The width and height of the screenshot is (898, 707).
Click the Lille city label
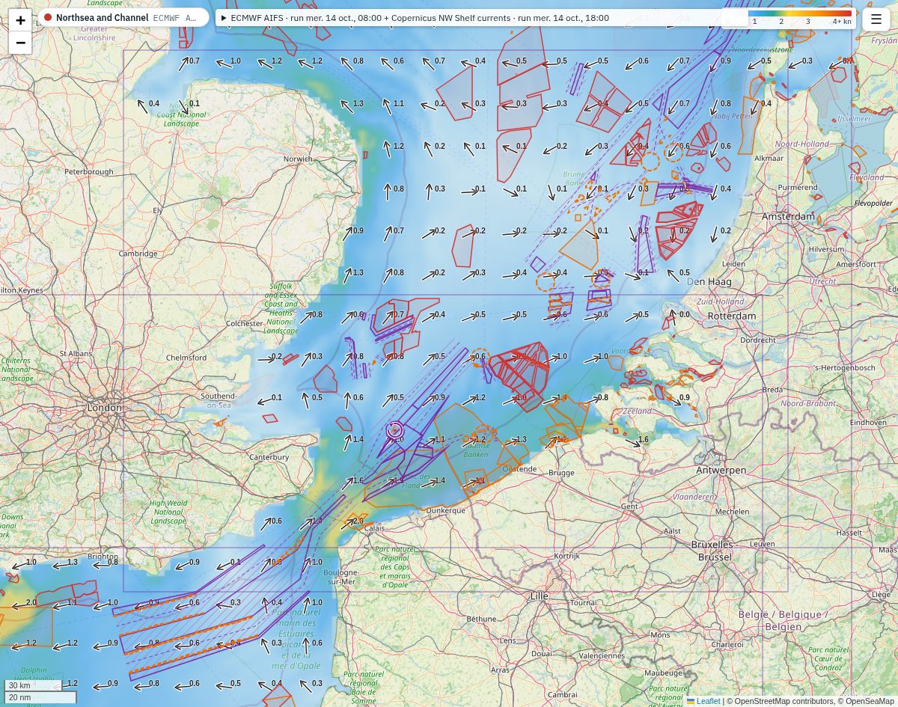tap(539, 596)
